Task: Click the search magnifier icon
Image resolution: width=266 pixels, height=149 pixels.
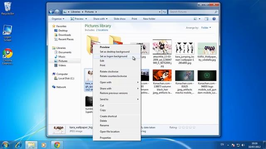Action: click(x=216, y=12)
